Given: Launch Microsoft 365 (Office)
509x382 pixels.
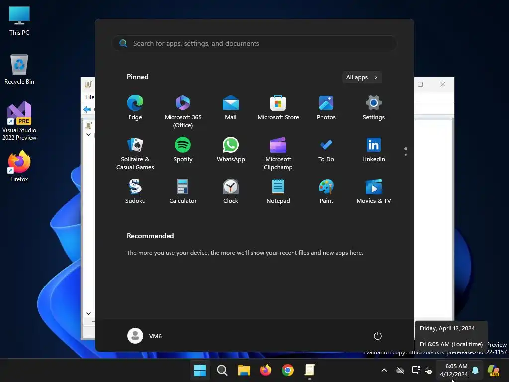Looking at the screenshot, I should (x=183, y=112).
